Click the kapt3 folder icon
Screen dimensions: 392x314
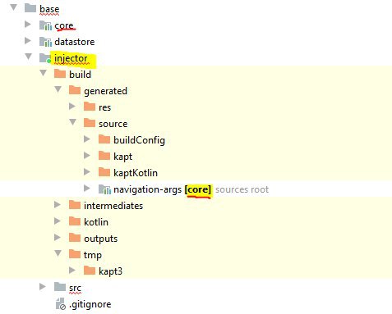click(90, 271)
